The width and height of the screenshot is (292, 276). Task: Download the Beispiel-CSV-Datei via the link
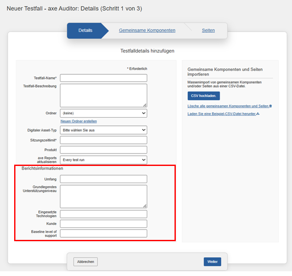[222, 114]
